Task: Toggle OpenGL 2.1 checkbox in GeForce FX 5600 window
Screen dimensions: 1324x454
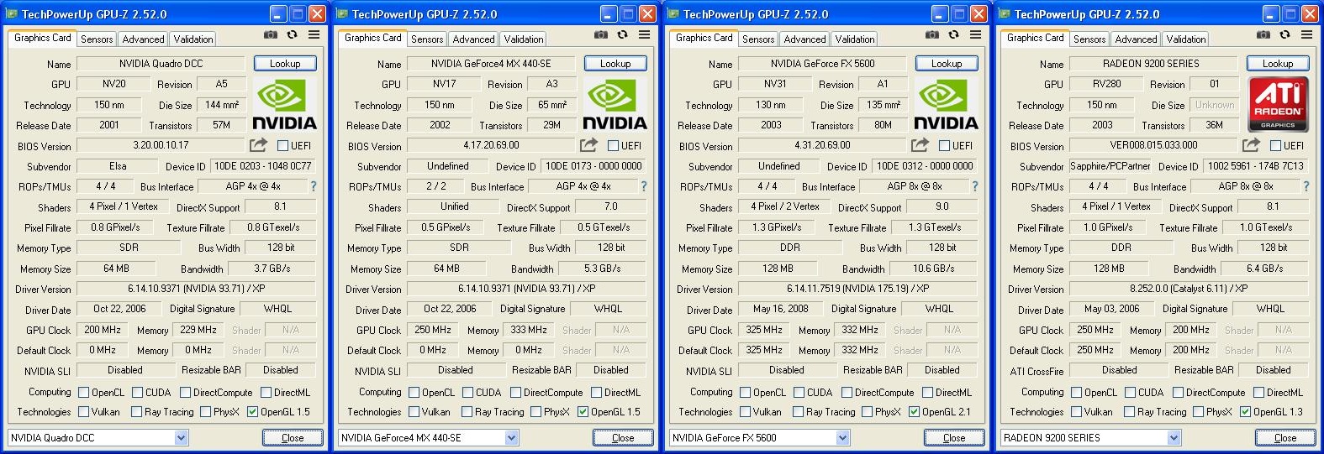Action: (914, 412)
